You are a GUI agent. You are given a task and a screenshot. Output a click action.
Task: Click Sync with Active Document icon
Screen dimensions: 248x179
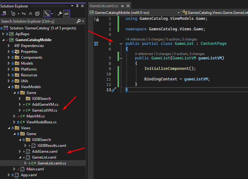pos(24,14)
